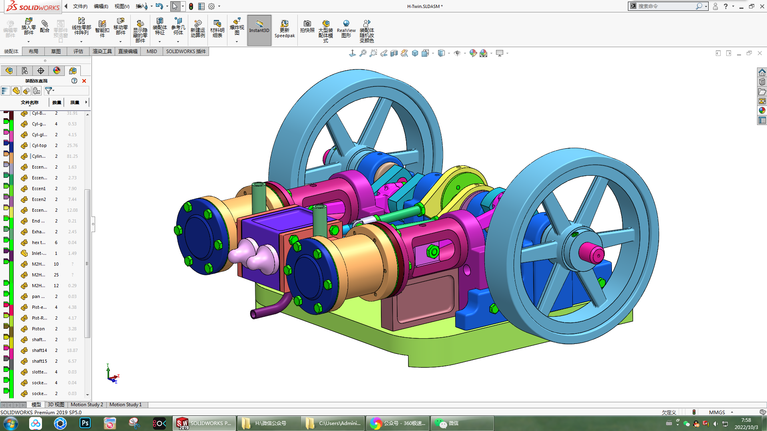Viewport: 767px width, 431px height.
Task: Open 微信 window in the taskbar
Action: tap(462, 423)
